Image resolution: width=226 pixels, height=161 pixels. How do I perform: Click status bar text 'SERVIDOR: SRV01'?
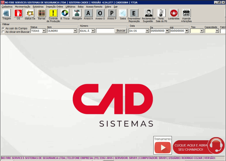click(126, 158)
